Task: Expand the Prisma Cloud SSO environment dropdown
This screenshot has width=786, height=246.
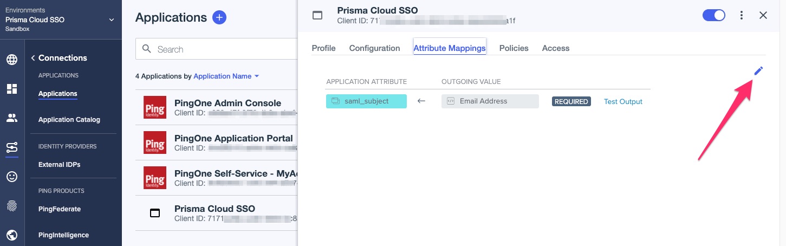Action: [x=112, y=20]
